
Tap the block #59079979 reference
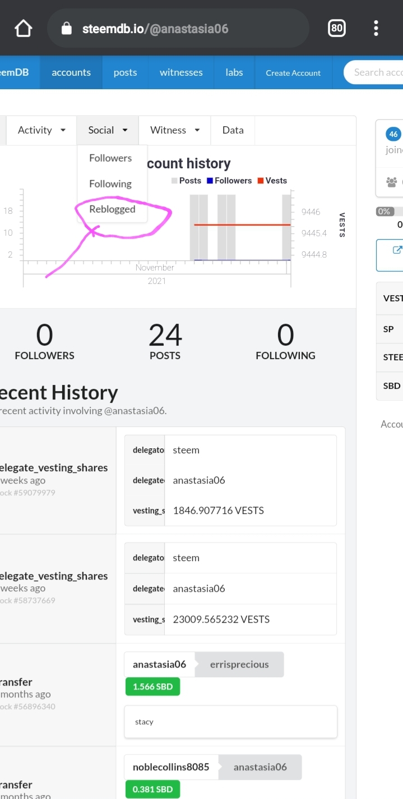(x=28, y=493)
